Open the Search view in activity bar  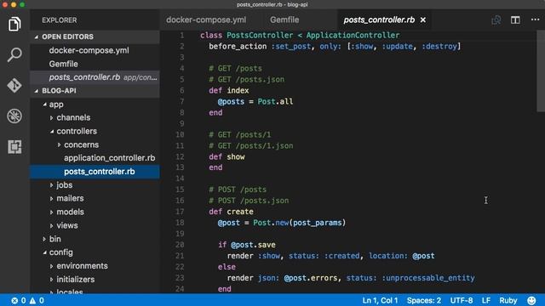pyautogui.click(x=14, y=54)
